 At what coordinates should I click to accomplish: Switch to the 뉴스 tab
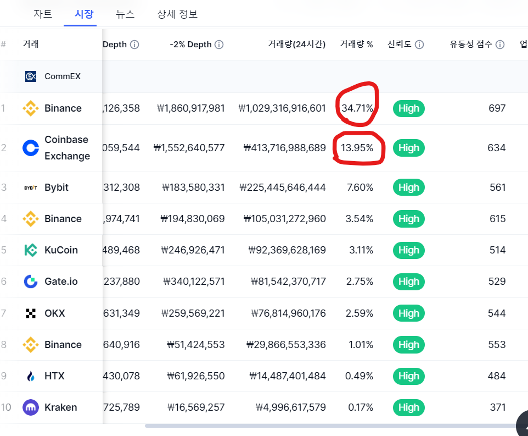point(125,14)
